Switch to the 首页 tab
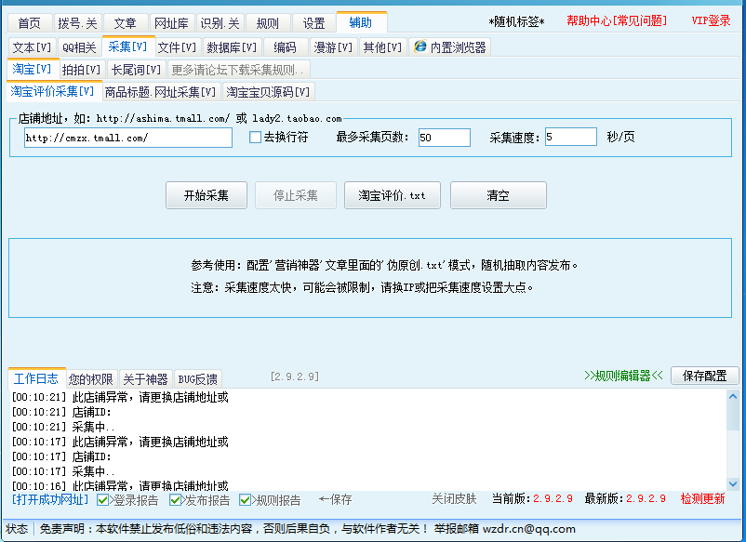This screenshot has height=542, width=746. (x=28, y=20)
